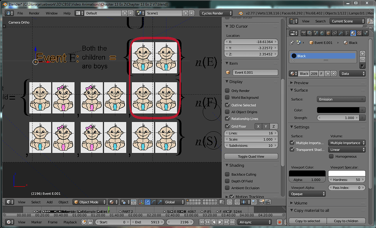This screenshot has height=228, width=376.
Task: Open the 3D viewport Add menu
Action: point(50,202)
